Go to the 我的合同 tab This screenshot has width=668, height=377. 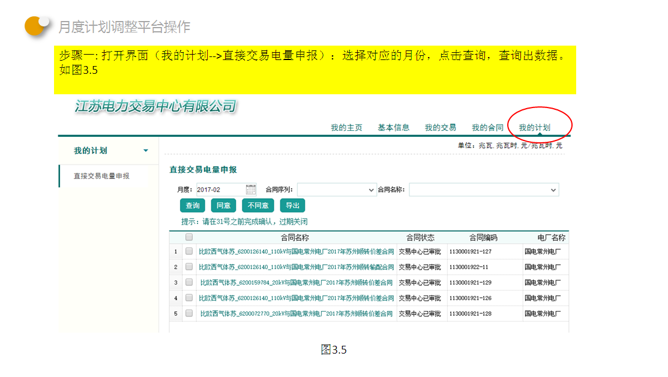[x=487, y=128]
